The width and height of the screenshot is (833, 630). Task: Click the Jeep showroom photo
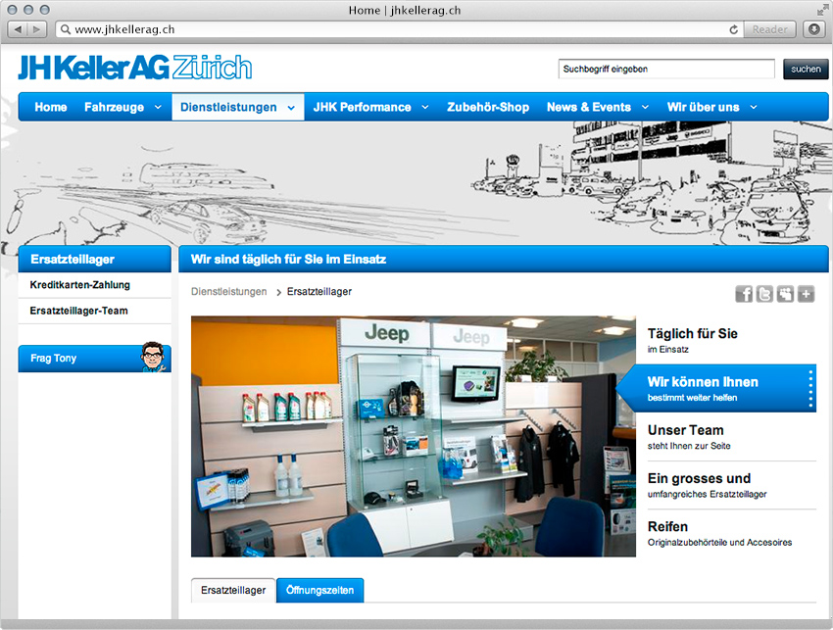414,437
